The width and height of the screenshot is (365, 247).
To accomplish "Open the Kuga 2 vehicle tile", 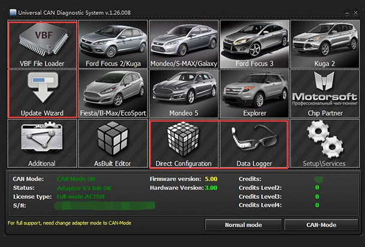I will point(325,44).
